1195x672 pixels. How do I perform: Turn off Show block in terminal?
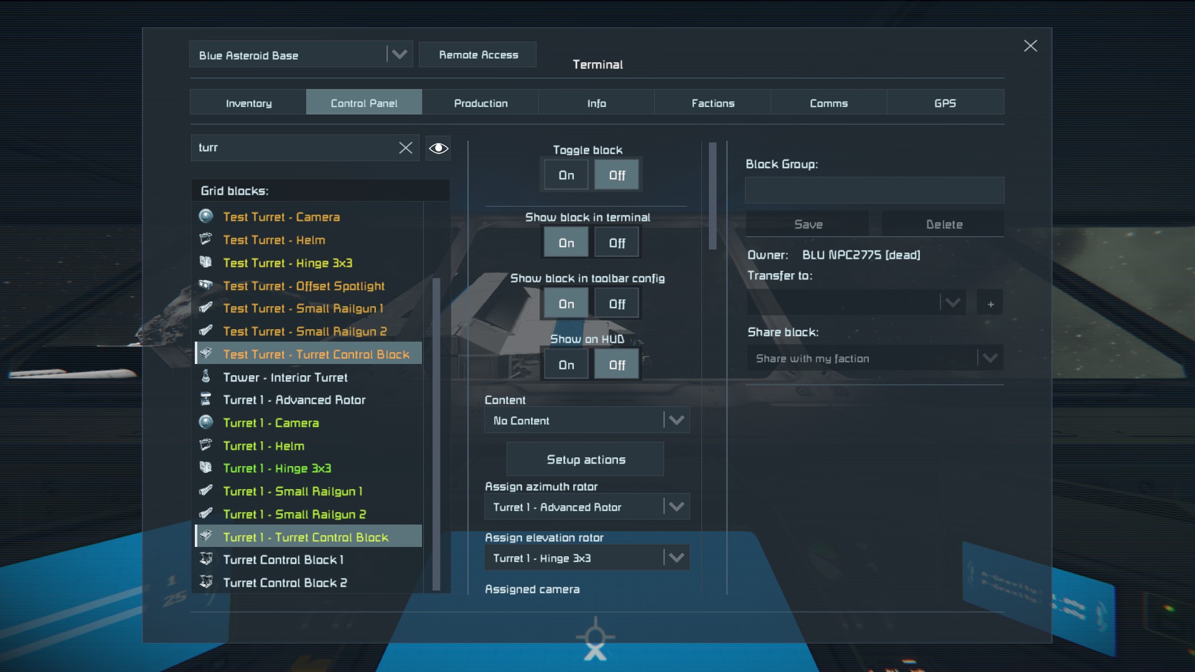[x=616, y=243]
